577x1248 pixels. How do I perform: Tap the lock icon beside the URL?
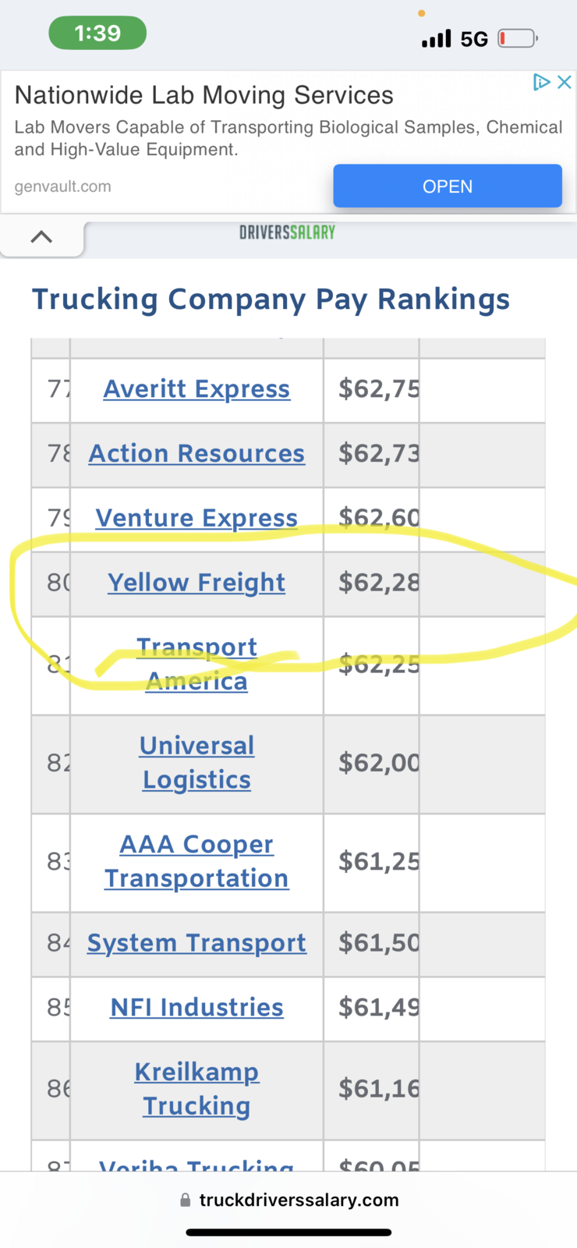185,1200
